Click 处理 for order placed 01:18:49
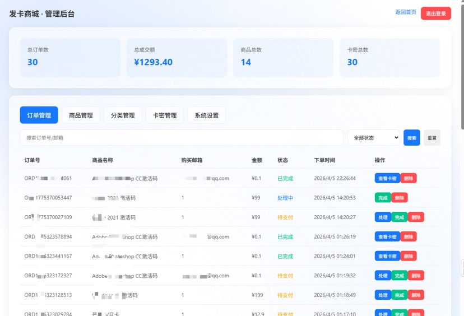 383,295
